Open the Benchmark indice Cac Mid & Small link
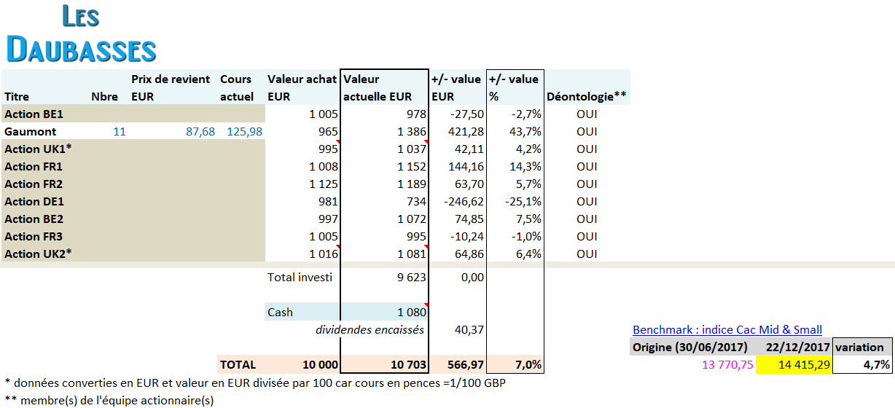 tap(727, 330)
